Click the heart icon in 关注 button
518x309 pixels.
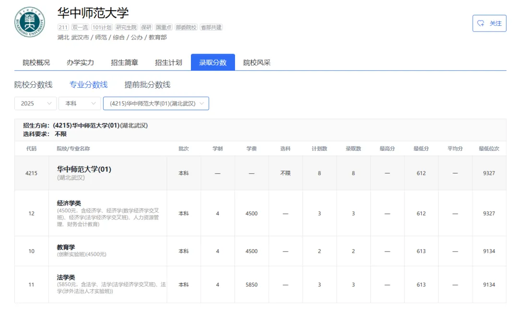click(x=481, y=23)
